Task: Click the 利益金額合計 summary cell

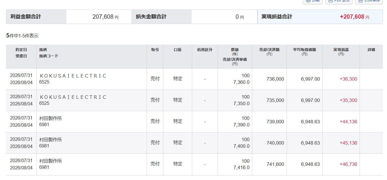Action: point(36,17)
